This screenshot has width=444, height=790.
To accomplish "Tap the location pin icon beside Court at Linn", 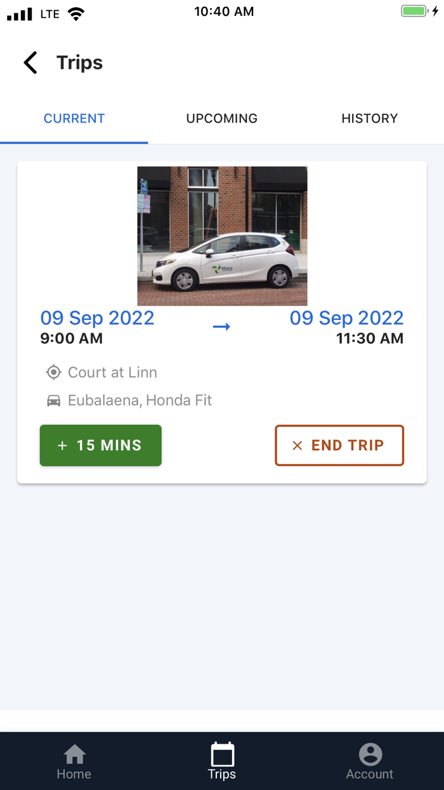I will [x=54, y=372].
